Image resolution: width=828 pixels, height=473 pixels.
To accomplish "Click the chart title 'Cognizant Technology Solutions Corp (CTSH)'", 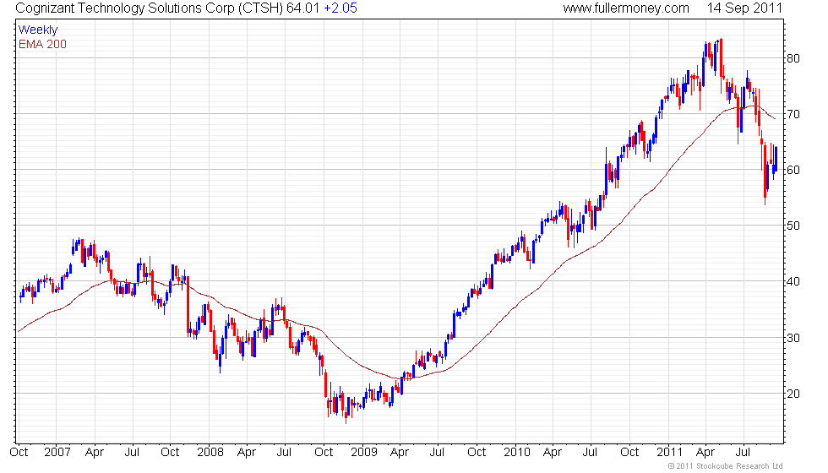I will (150, 8).
